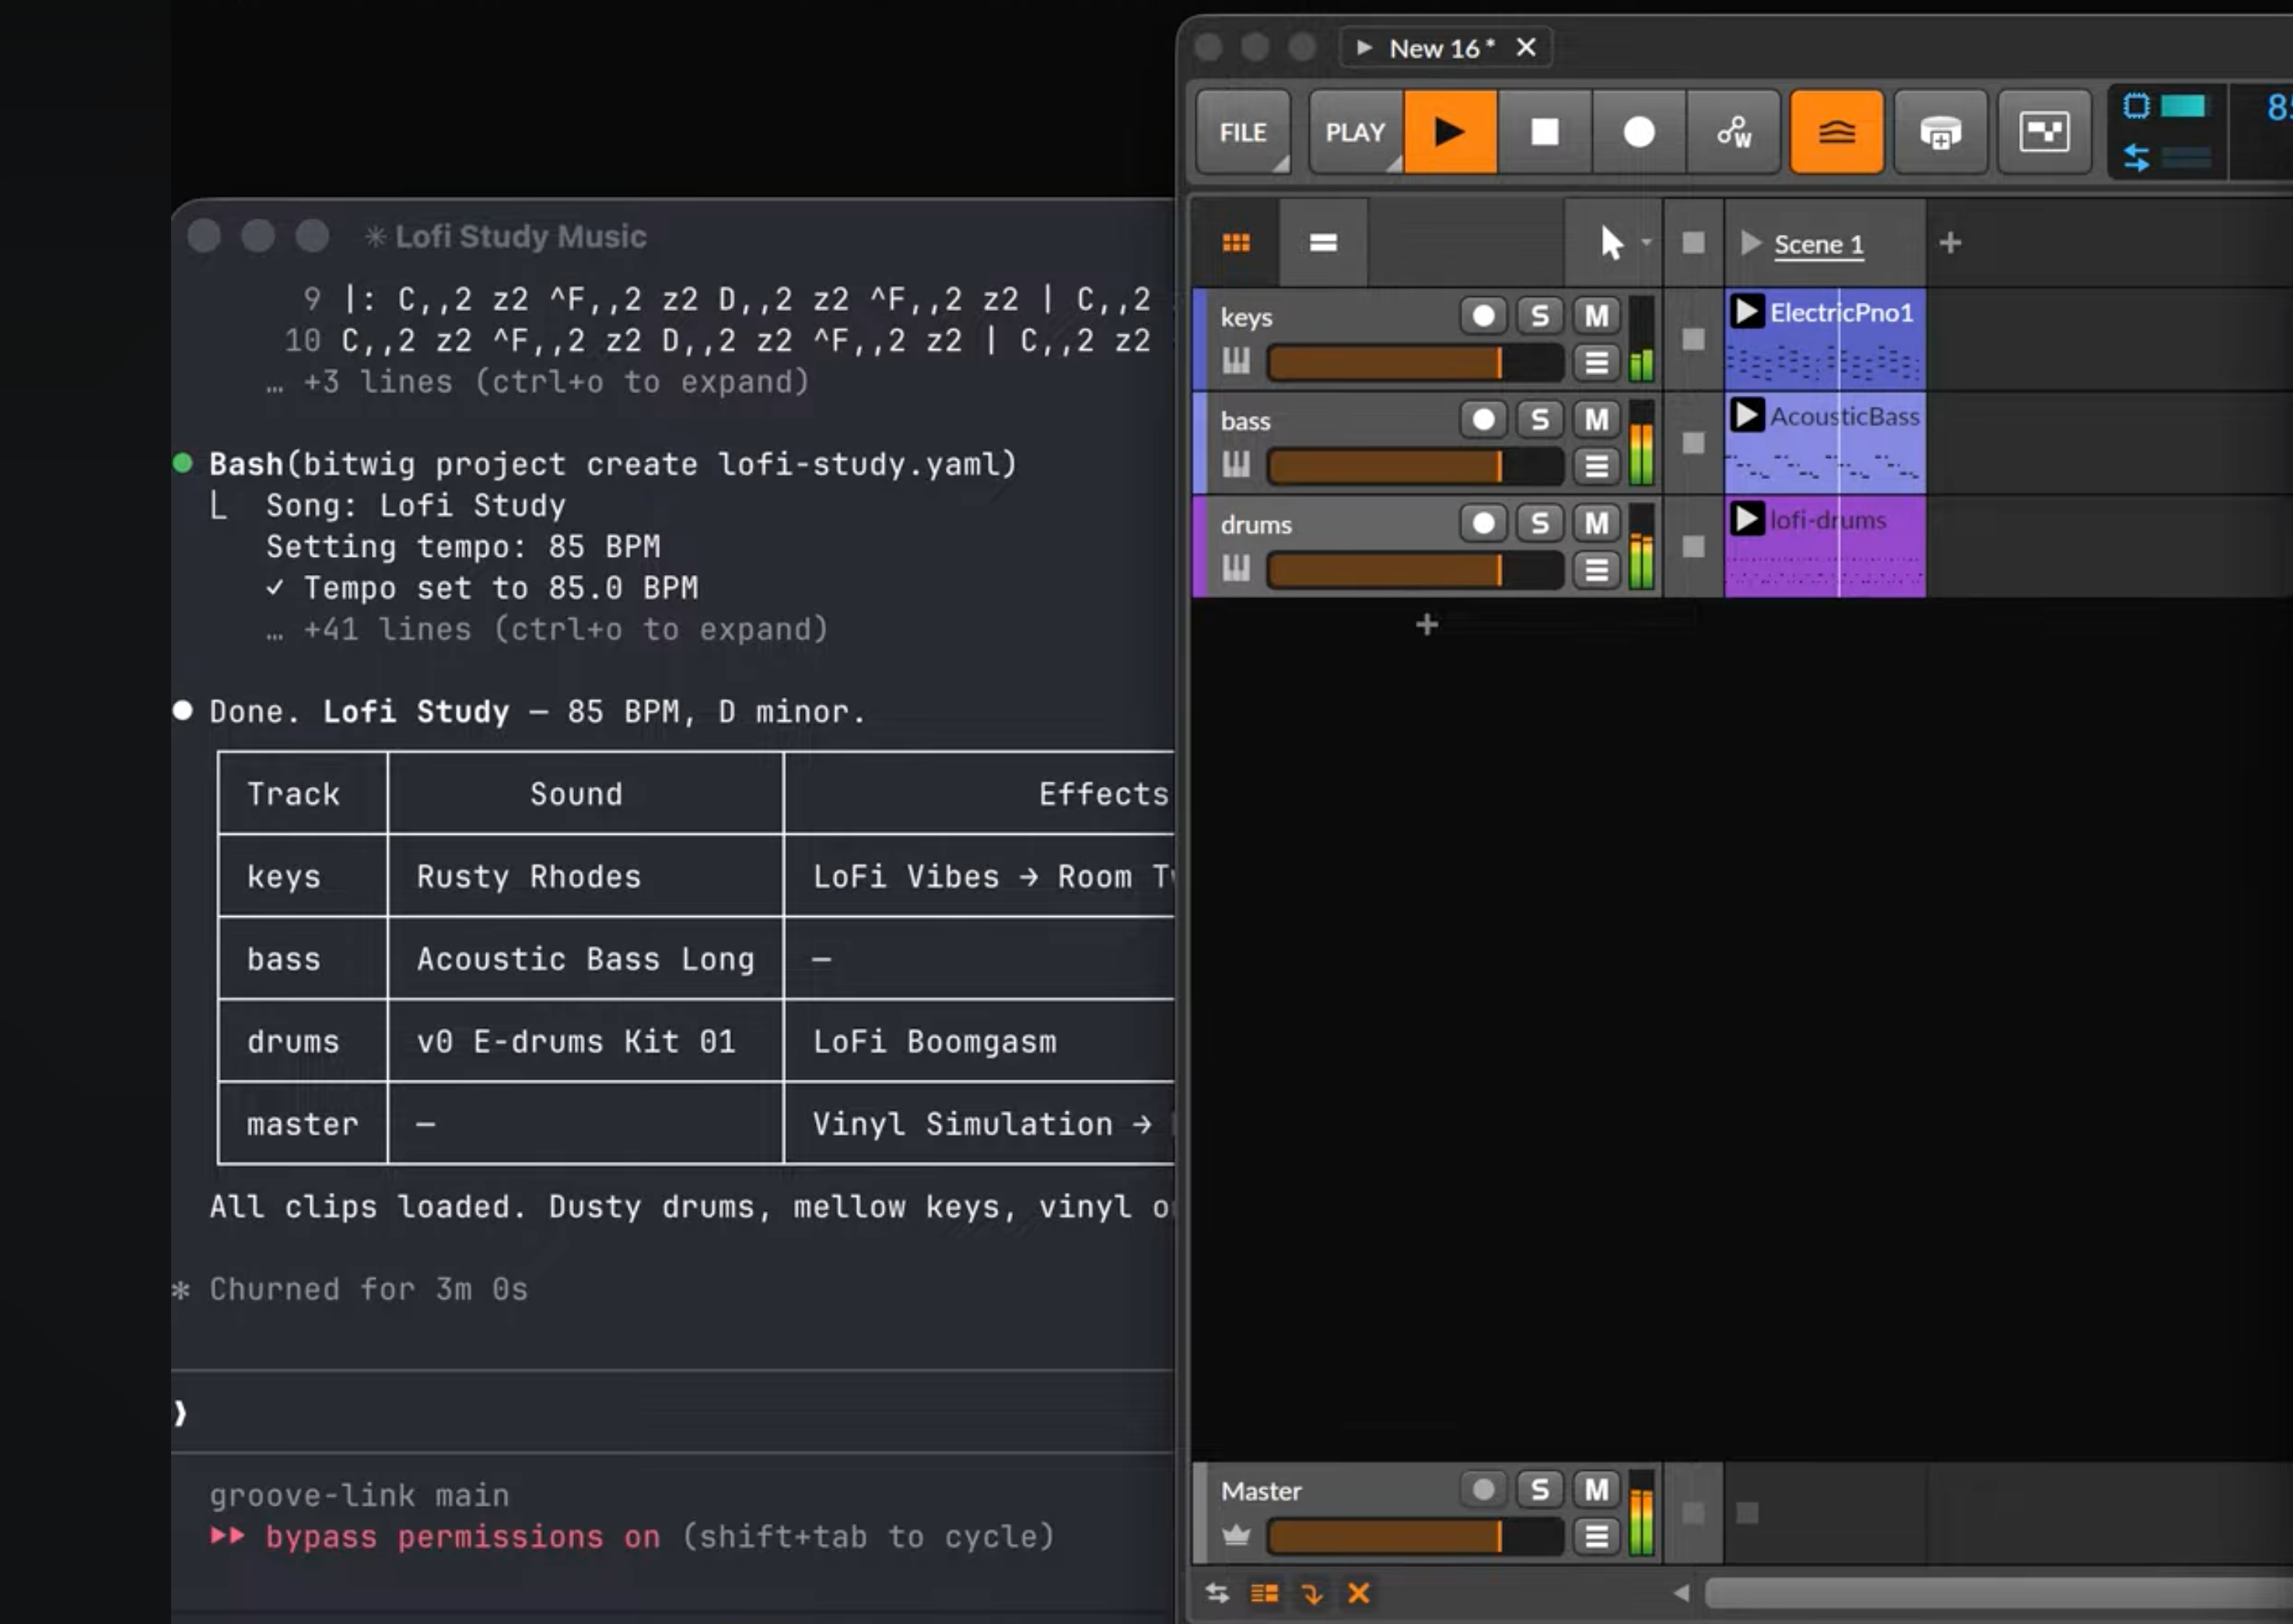Image resolution: width=2293 pixels, height=1624 pixels.
Task: Select the grid/clip launcher view icon
Action: point(1237,241)
